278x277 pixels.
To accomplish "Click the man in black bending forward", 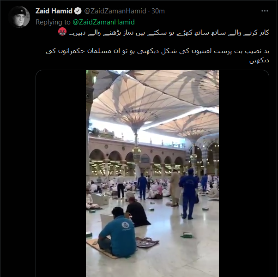I will pyautogui.click(x=137, y=212).
